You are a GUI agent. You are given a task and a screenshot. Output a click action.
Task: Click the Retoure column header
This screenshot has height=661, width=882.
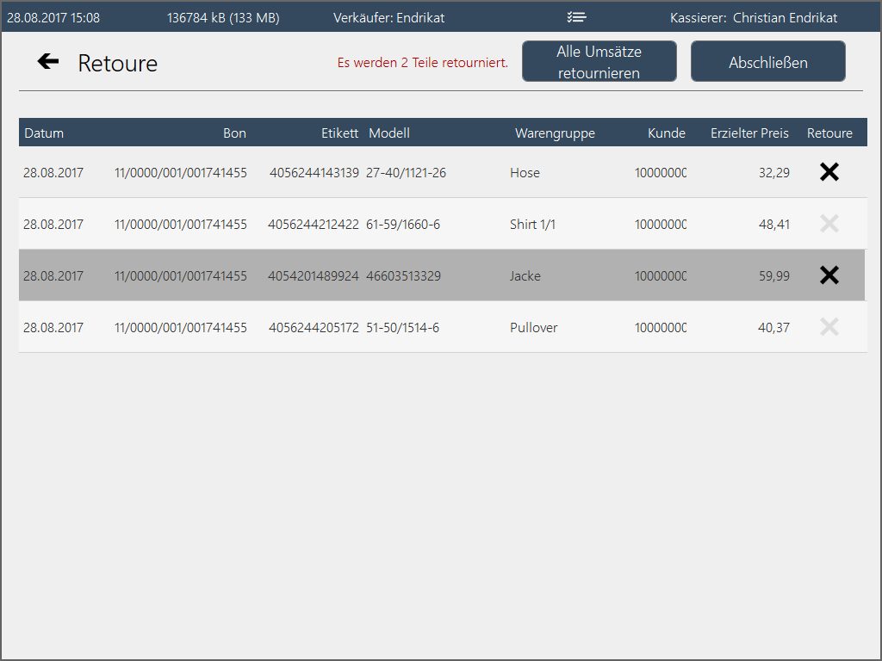pos(829,133)
